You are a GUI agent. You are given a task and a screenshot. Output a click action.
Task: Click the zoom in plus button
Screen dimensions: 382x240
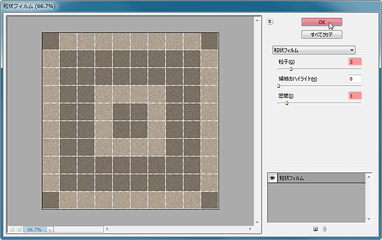18,229
